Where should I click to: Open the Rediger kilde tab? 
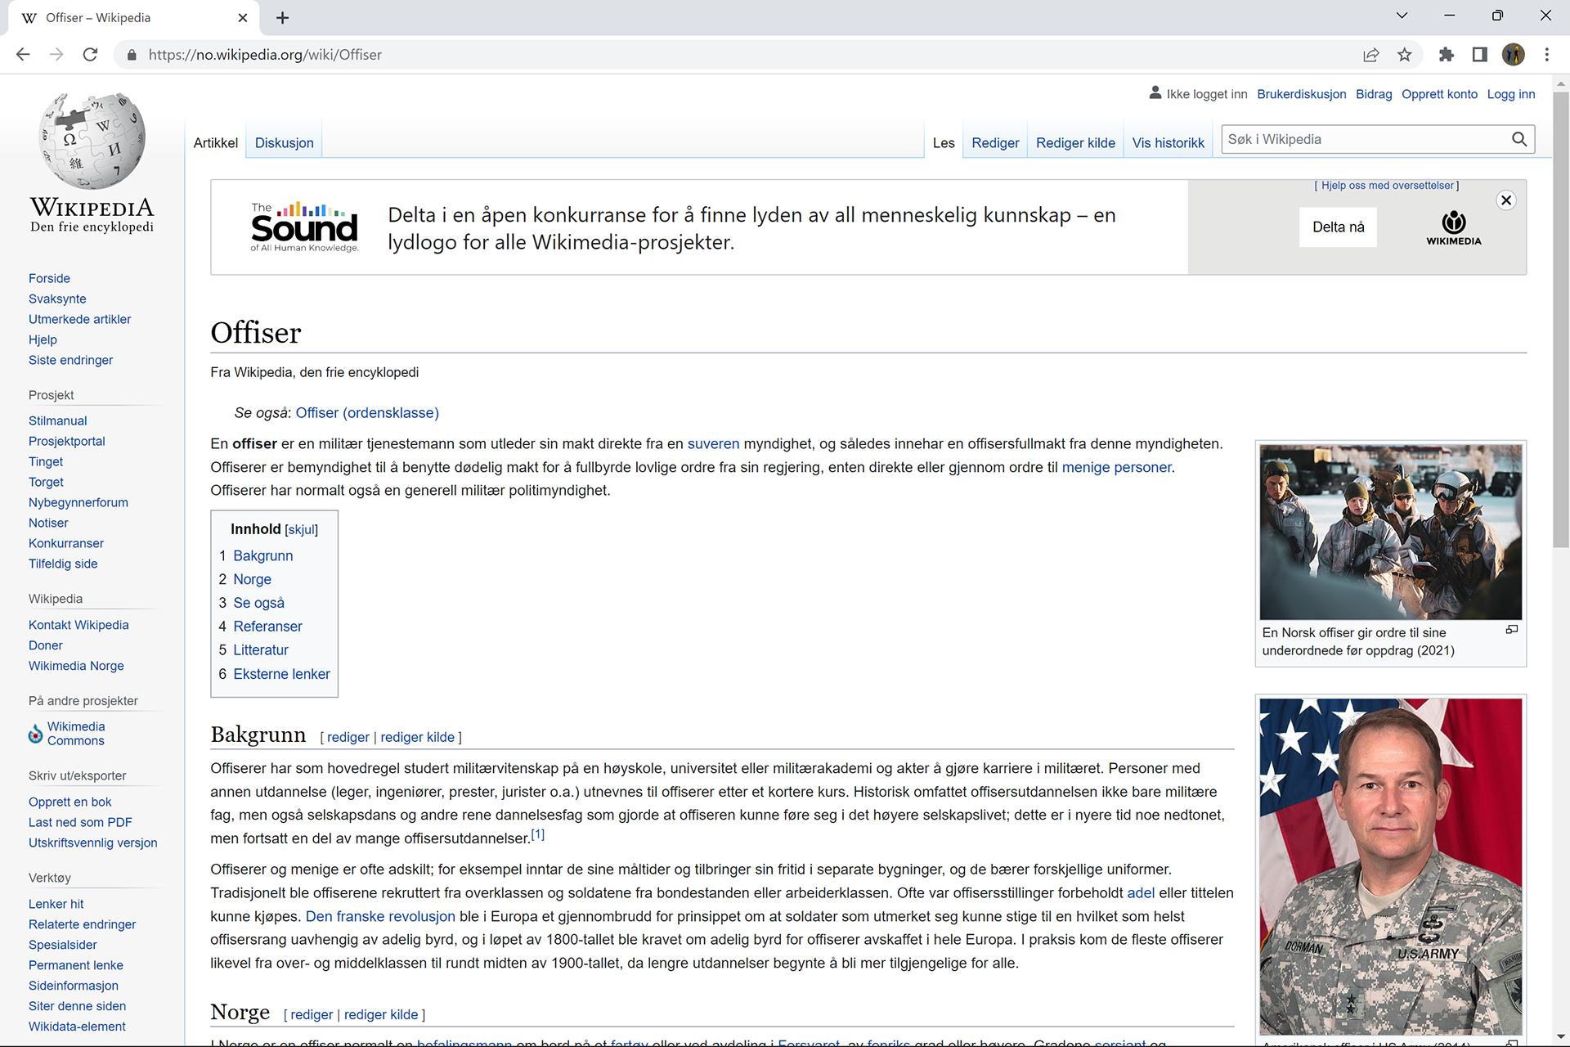(x=1075, y=143)
